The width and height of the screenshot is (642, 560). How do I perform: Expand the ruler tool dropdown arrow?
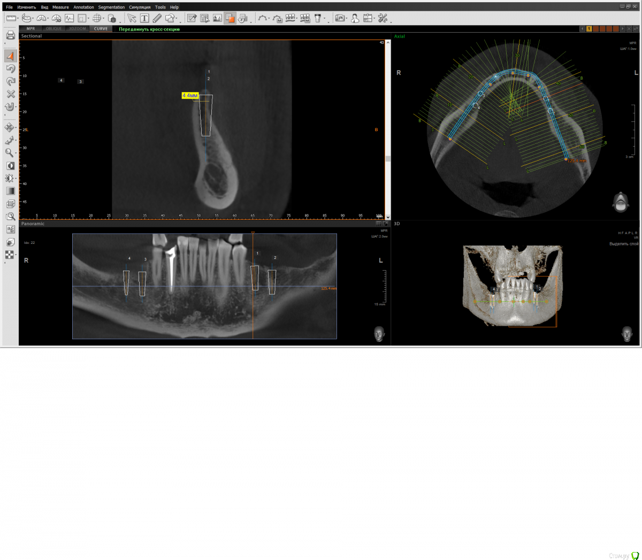pos(19,19)
